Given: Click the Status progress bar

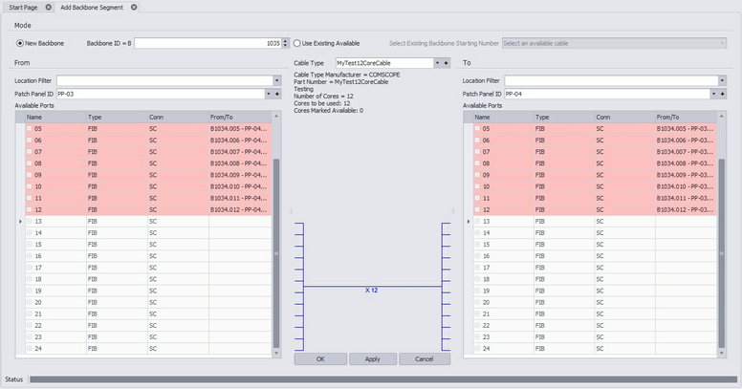Looking at the screenshot, I should pos(383,379).
